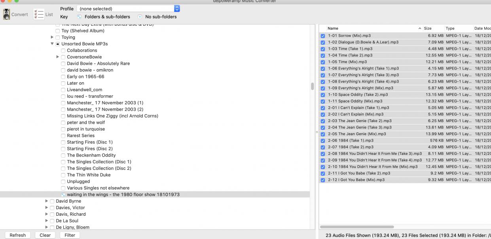
Task: Expand the CoversoneBowie folder
Action: pos(58,57)
